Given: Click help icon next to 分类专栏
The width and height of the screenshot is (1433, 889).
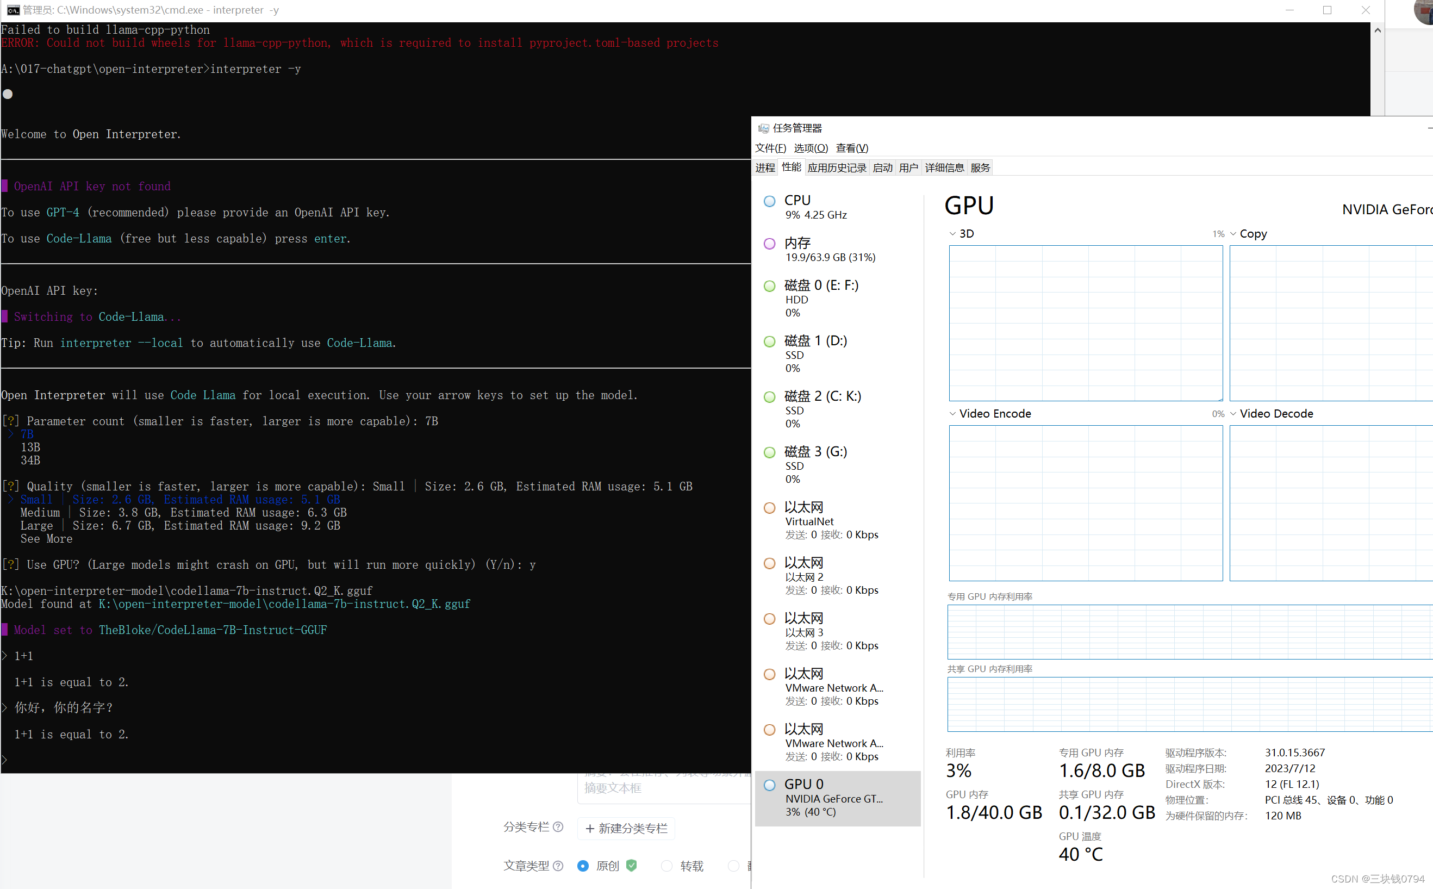Looking at the screenshot, I should coord(558,826).
